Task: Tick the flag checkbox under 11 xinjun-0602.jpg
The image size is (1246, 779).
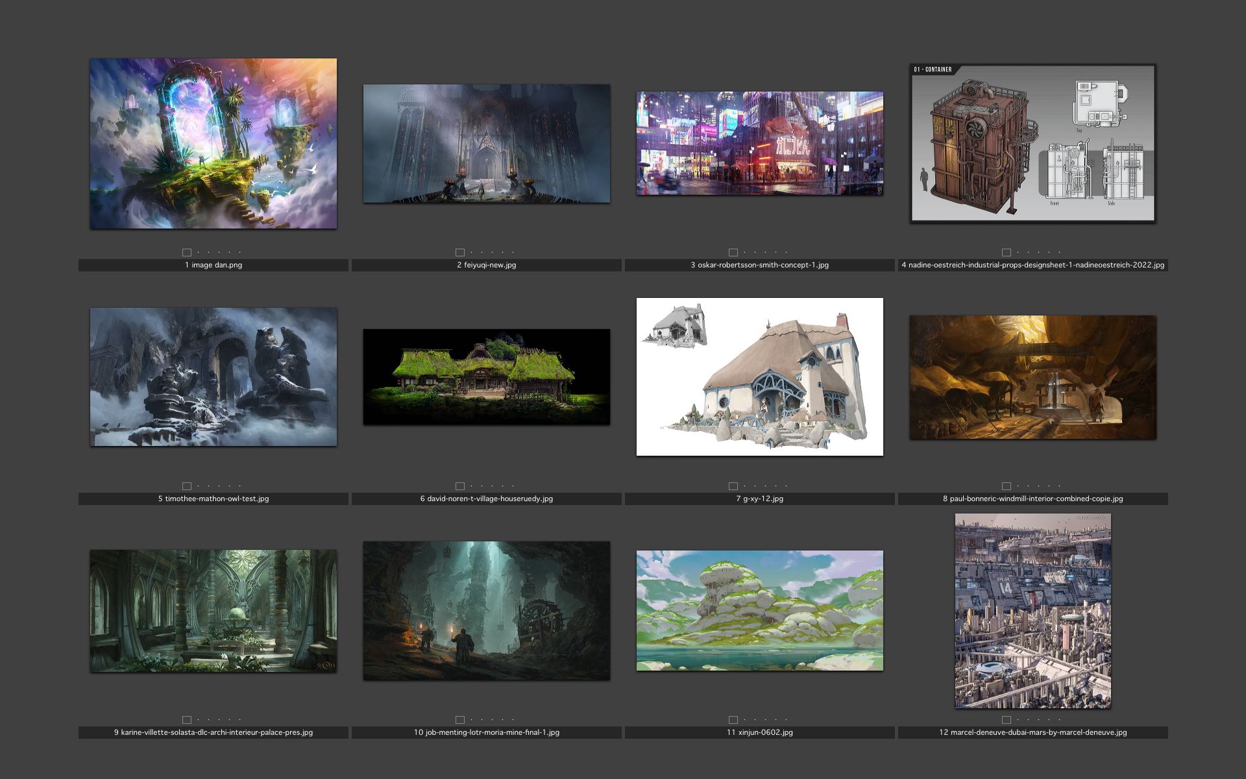Action: [x=733, y=719]
